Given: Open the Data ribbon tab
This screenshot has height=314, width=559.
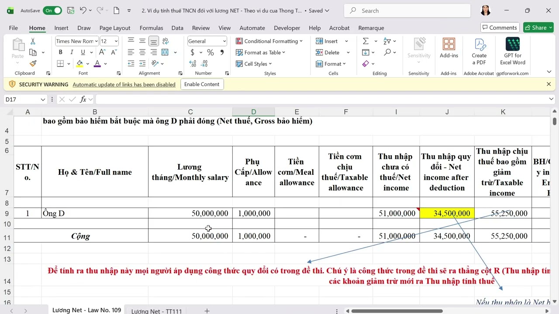Looking at the screenshot, I should (177, 28).
